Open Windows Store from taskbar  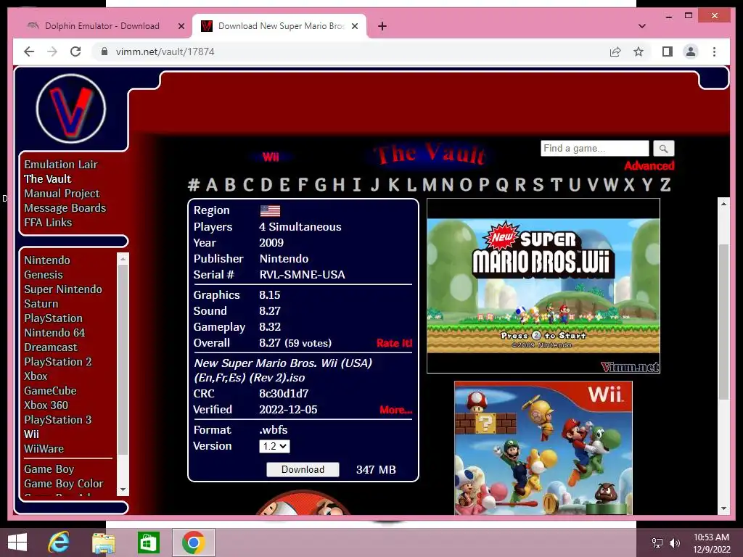click(x=148, y=542)
